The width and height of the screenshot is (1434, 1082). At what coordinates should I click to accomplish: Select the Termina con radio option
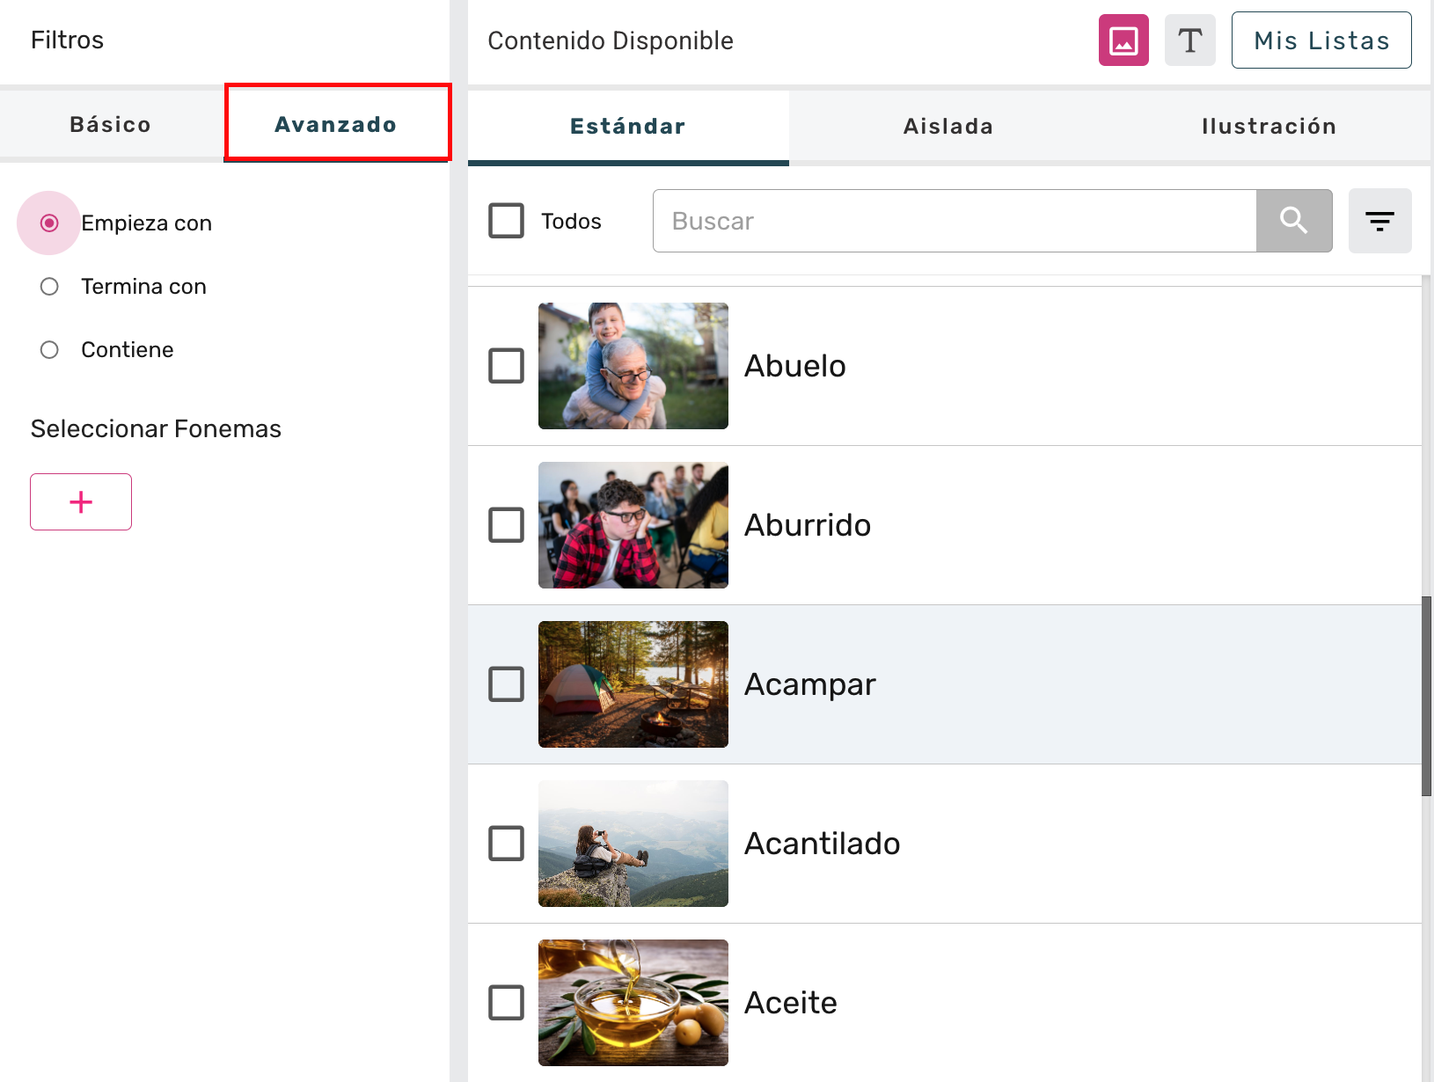49,287
